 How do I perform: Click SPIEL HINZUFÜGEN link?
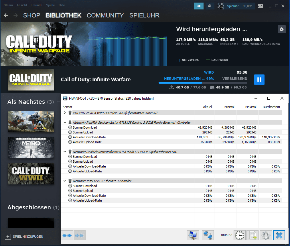[x=28, y=237]
